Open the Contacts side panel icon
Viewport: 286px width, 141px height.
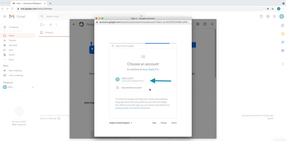coord(282,50)
